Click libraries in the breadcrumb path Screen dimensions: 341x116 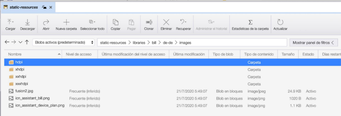coord(139,43)
